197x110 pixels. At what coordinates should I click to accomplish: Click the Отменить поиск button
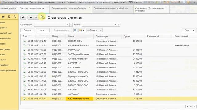(x=61, y=30)
